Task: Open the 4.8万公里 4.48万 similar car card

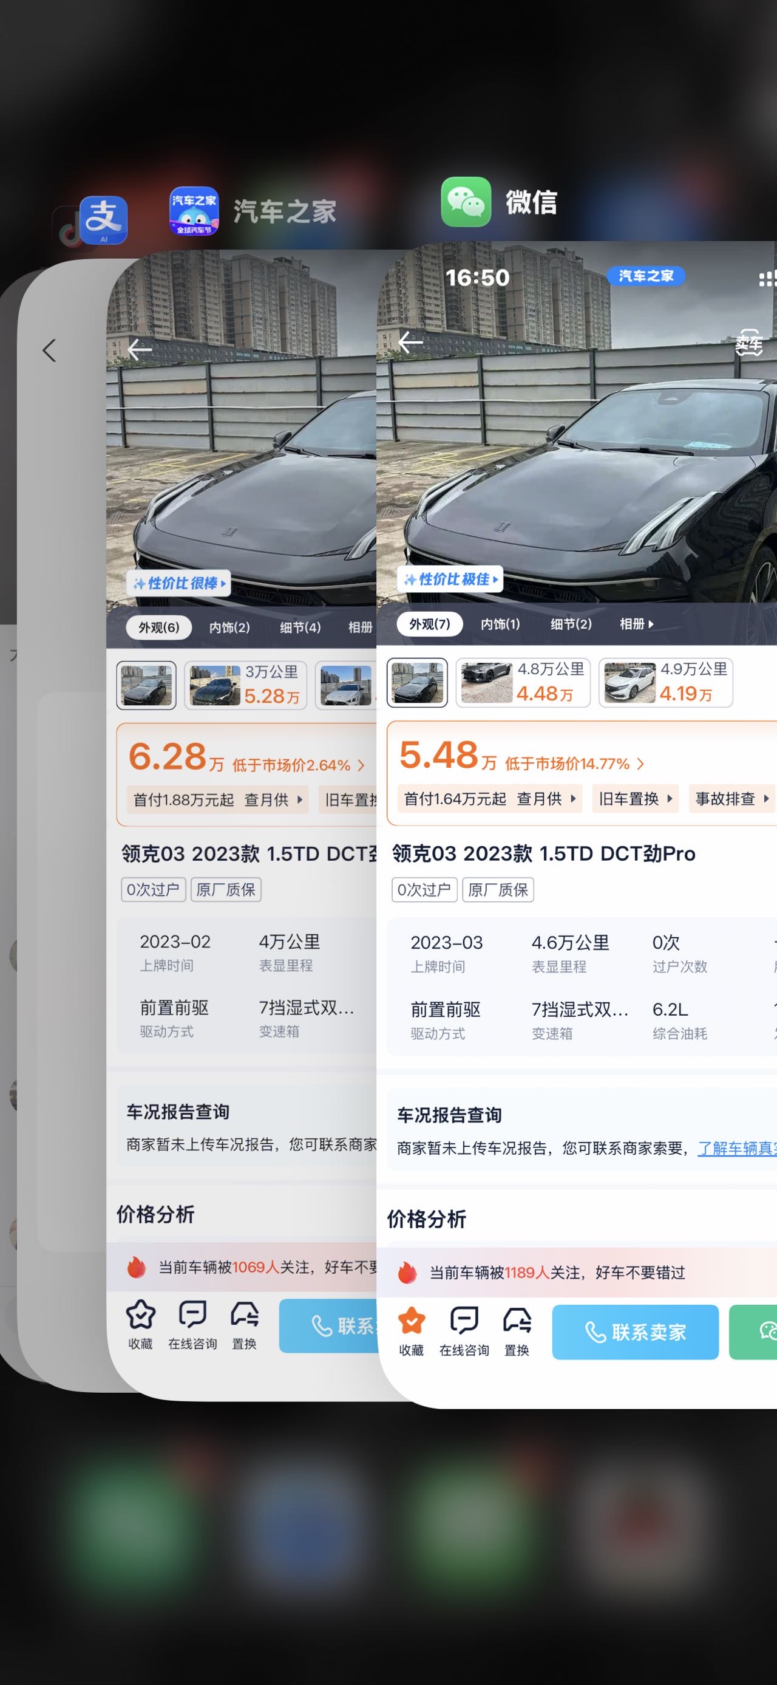Action: coord(523,682)
